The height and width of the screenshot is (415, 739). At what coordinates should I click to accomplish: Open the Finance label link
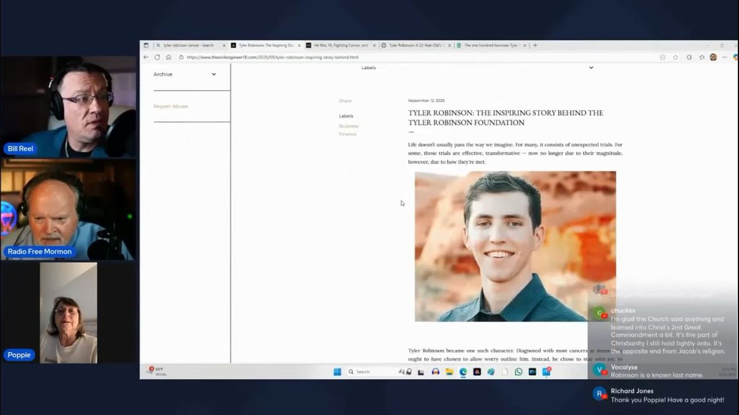coord(348,134)
